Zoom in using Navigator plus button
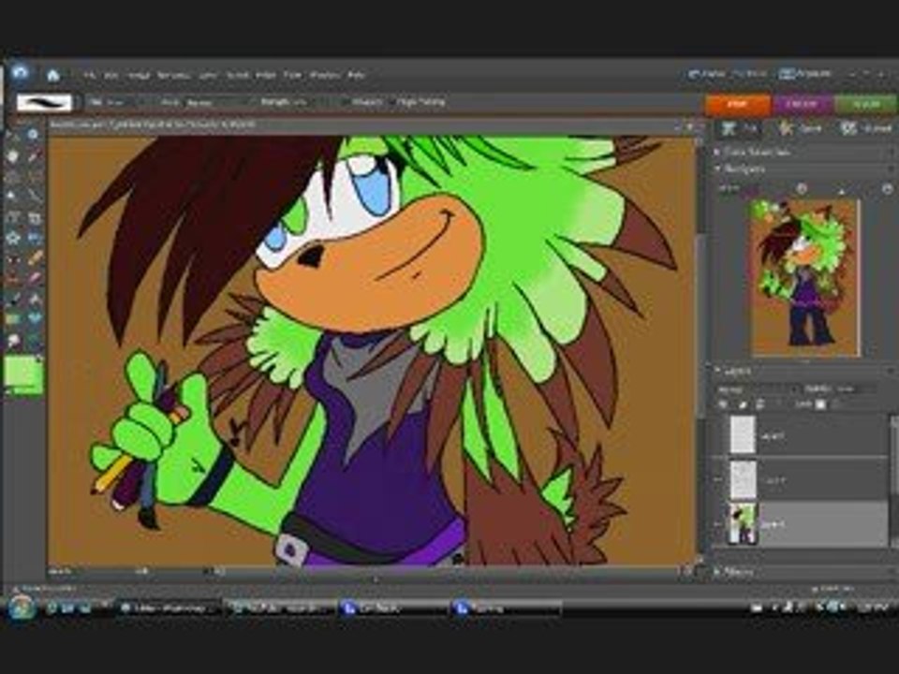This screenshot has height=674, width=899. coord(887,188)
